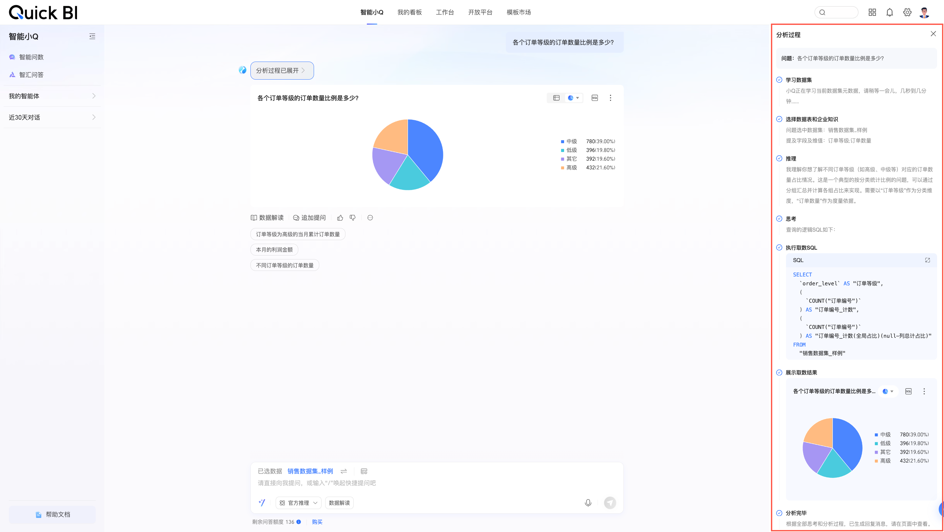The width and height of the screenshot is (944, 532).
Task: Click 数据解读 below the chart
Action: coord(267,218)
